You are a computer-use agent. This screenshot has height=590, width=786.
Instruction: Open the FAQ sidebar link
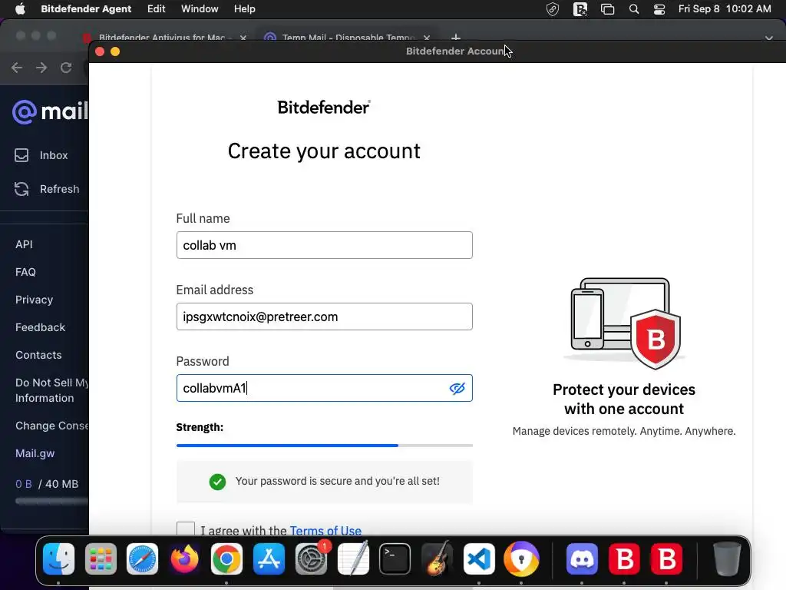click(x=25, y=272)
